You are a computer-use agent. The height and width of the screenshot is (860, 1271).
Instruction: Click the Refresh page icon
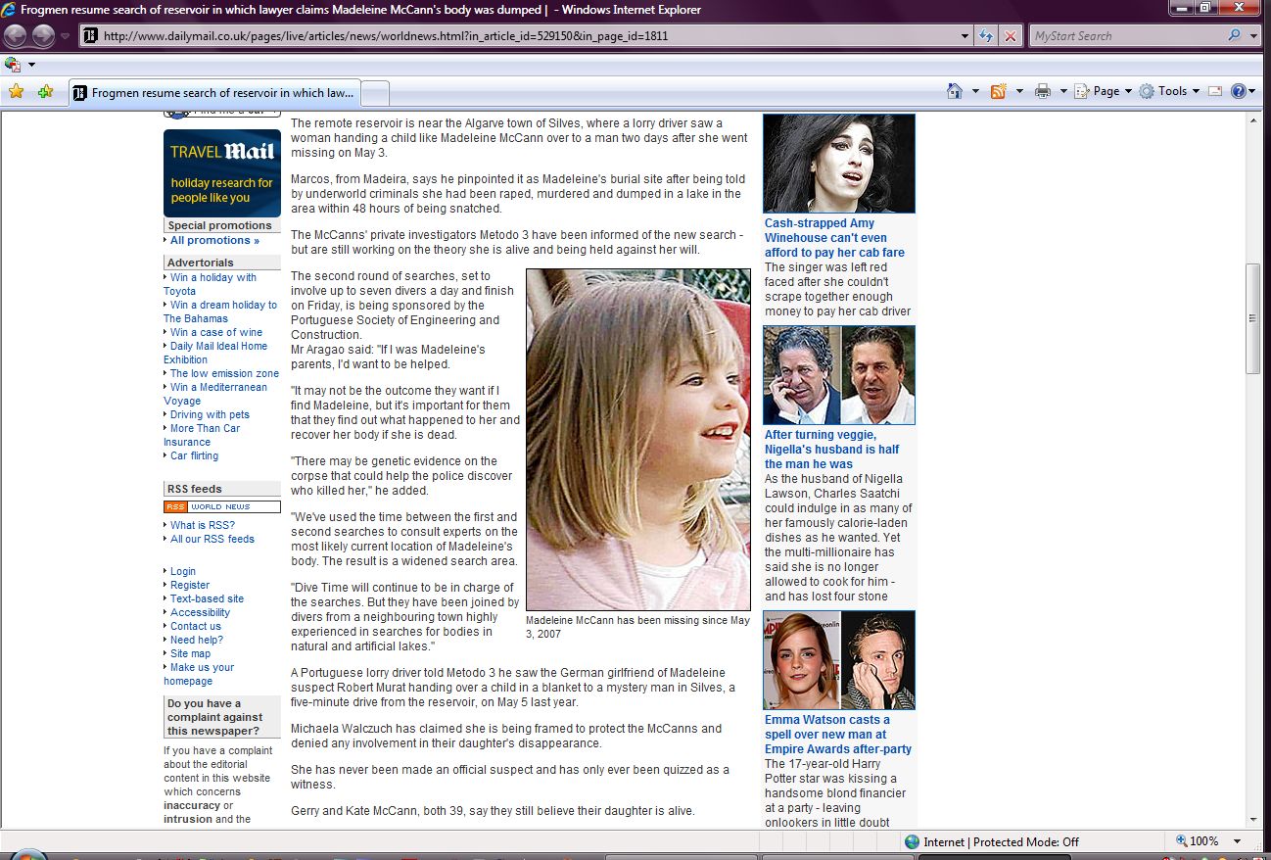tap(987, 36)
